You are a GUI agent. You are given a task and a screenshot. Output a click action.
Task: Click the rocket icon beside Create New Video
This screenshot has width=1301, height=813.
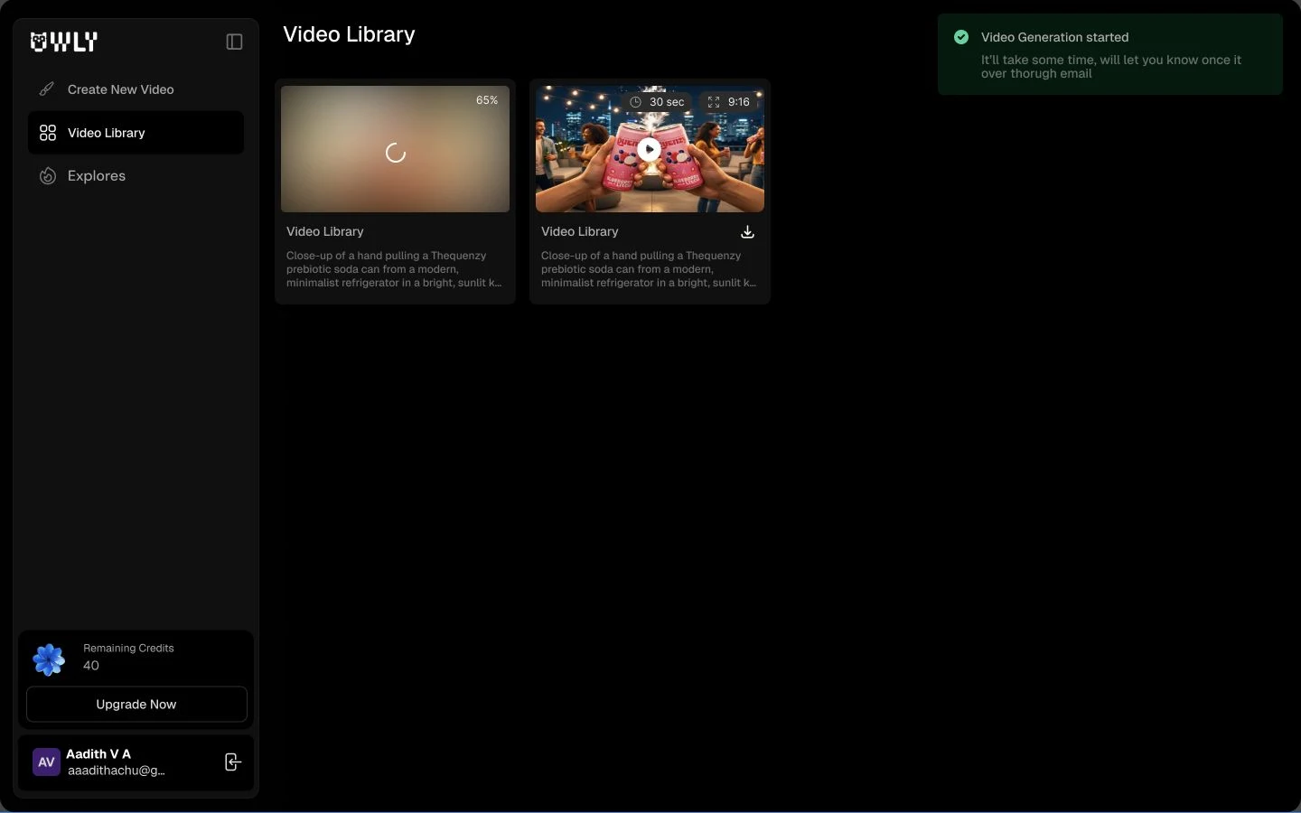point(47,89)
